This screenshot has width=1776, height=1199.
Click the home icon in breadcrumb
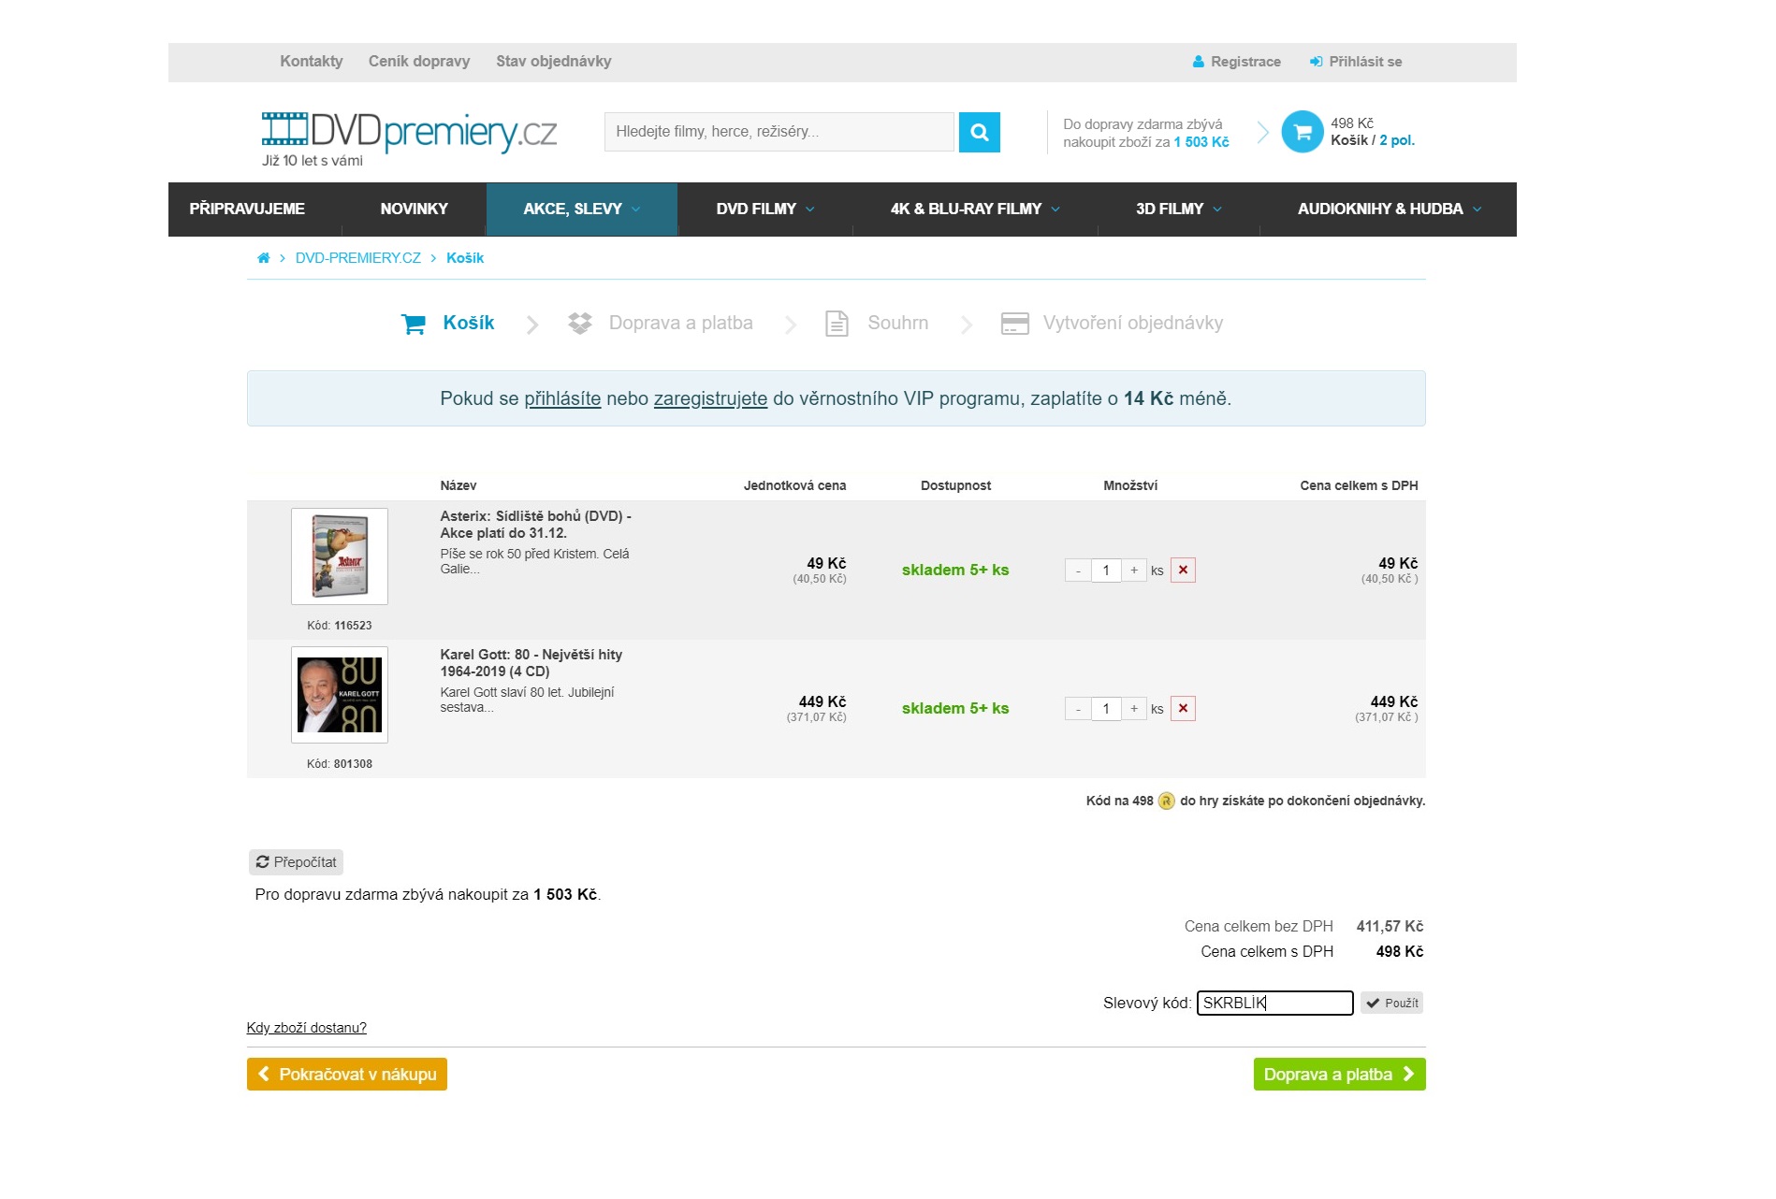(x=263, y=258)
